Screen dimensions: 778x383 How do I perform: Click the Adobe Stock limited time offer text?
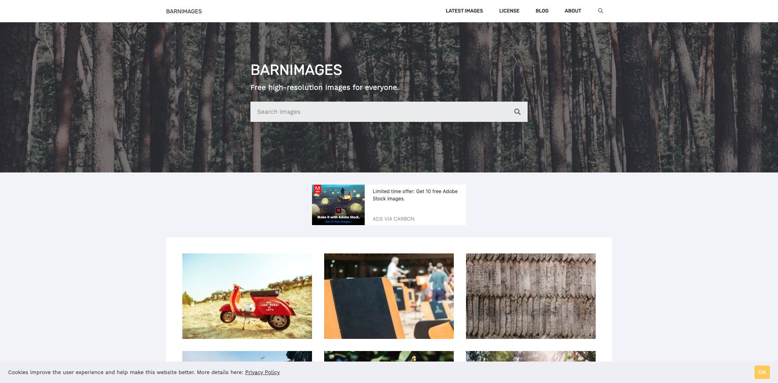(415, 195)
